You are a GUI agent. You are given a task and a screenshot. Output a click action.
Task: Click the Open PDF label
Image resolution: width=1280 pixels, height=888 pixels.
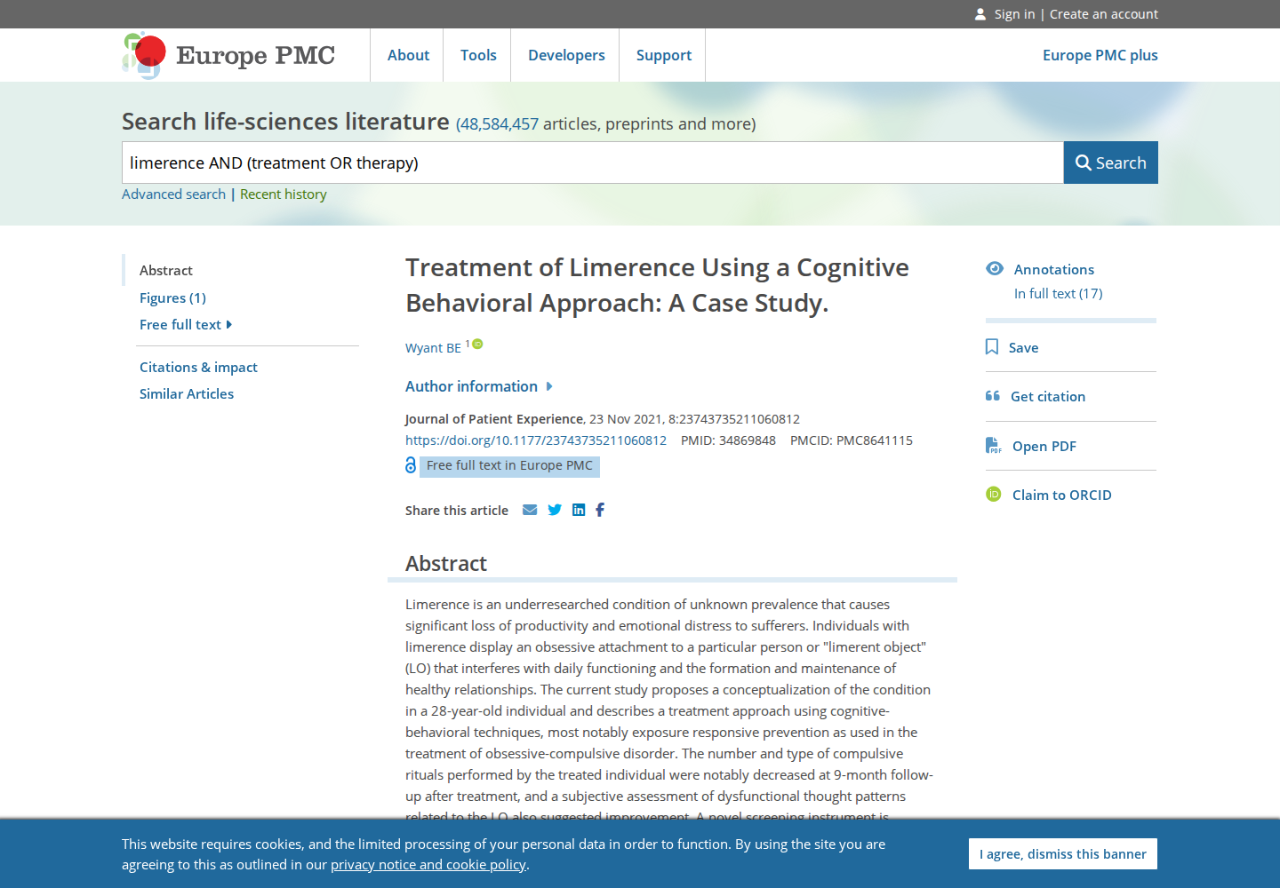point(1044,447)
